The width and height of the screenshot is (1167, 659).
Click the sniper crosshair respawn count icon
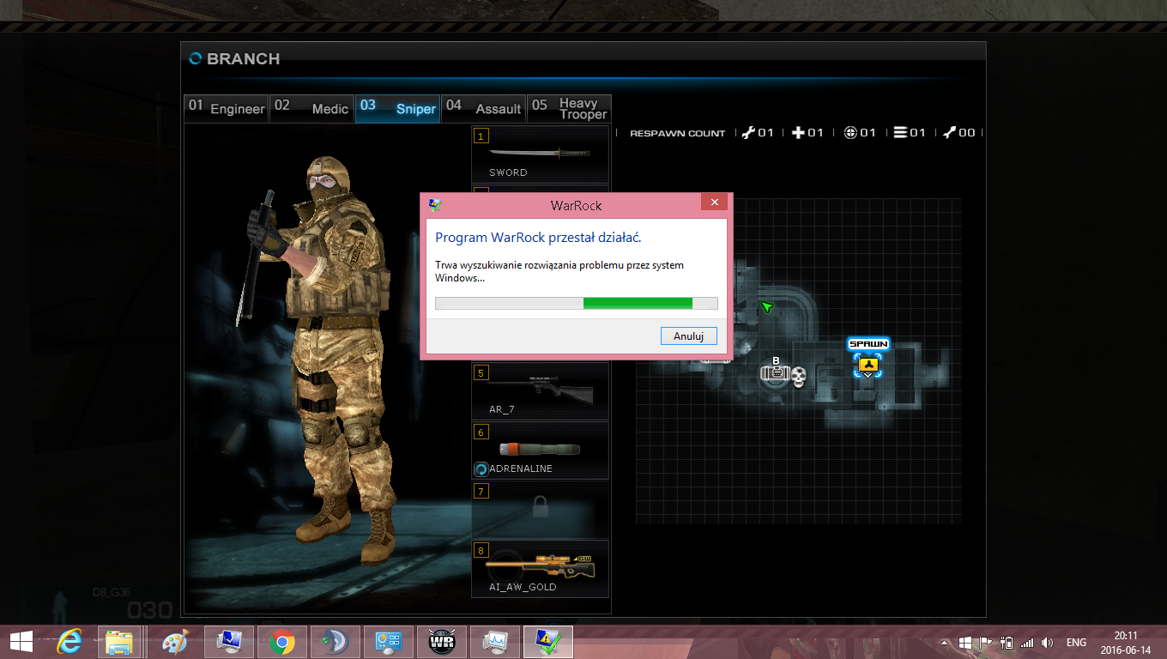(x=850, y=132)
